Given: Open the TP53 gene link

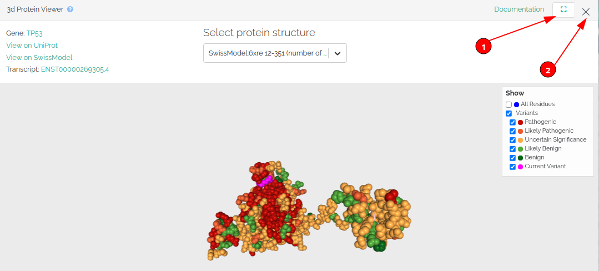Looking at the screenshot, I should (34, 33).
